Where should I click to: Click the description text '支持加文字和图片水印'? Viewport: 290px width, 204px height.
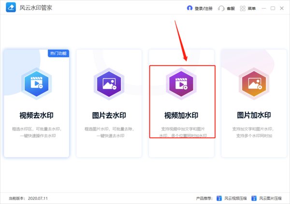click(253, 129)
